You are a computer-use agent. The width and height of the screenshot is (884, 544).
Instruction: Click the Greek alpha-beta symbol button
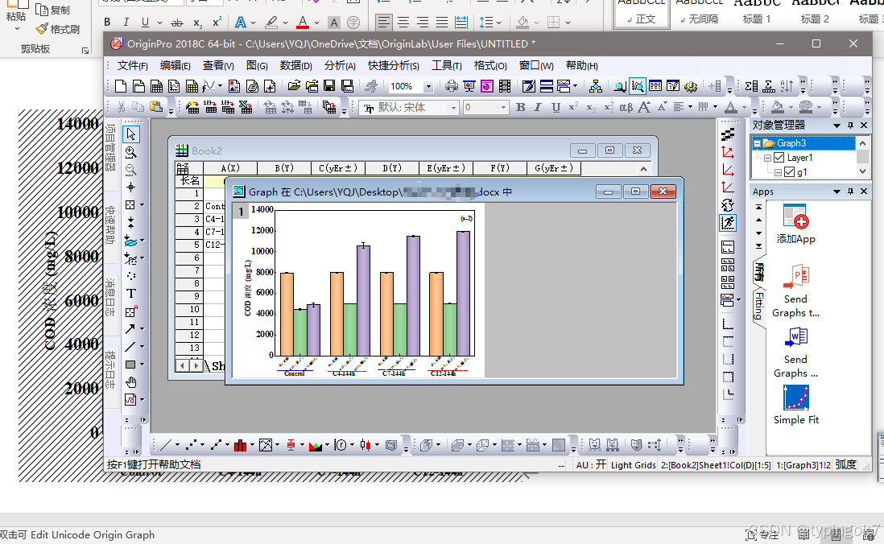coord(626,107)
